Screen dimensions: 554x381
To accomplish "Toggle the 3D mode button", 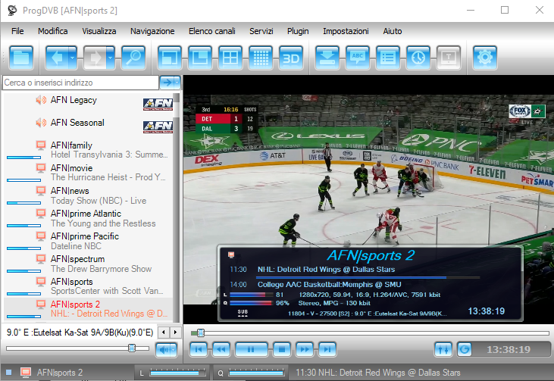I will [291, 58].
